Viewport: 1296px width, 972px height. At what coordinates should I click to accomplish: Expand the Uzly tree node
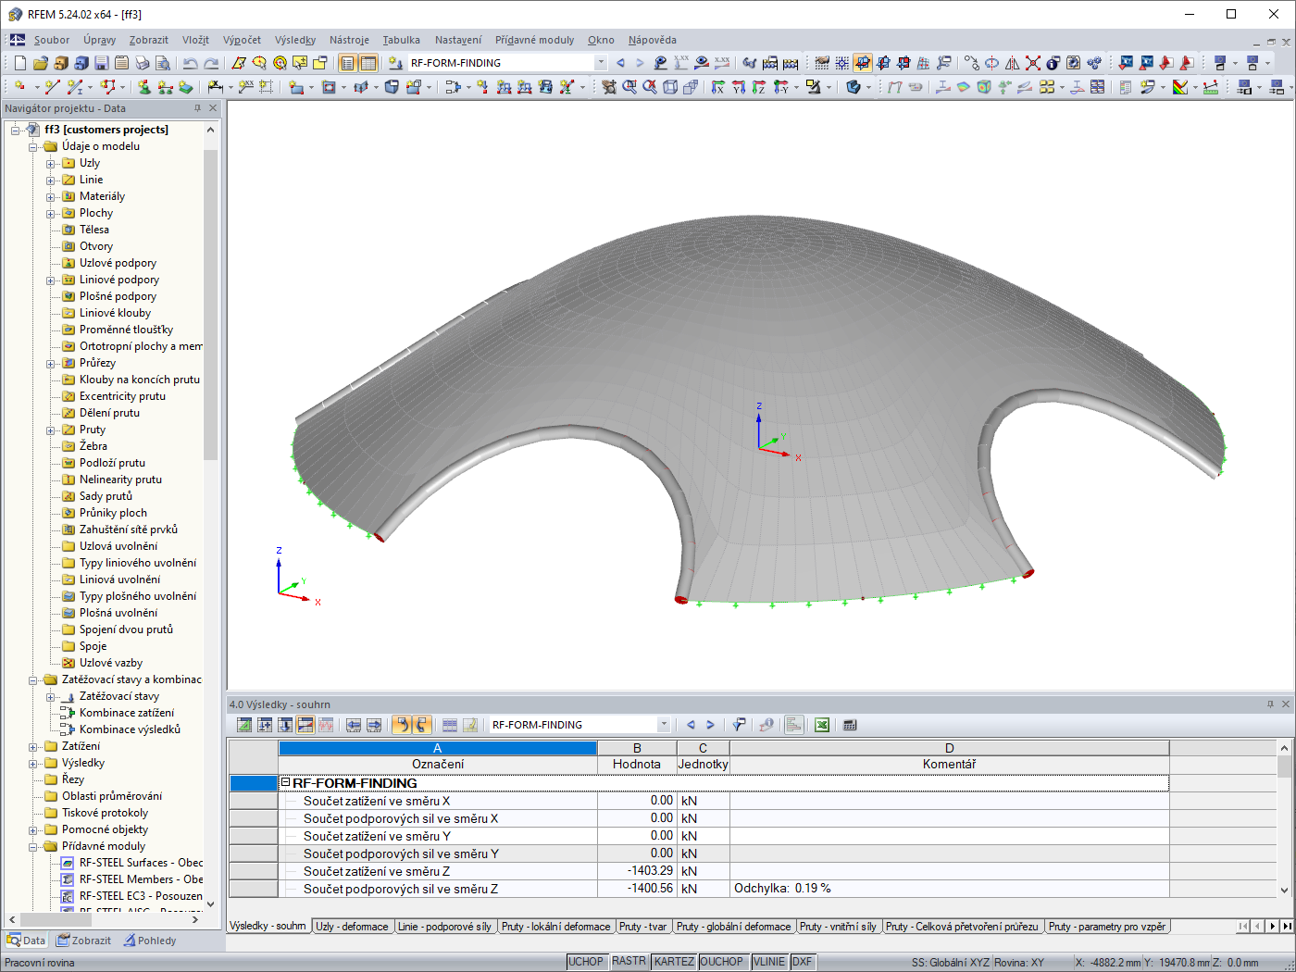tap(51, 164)
